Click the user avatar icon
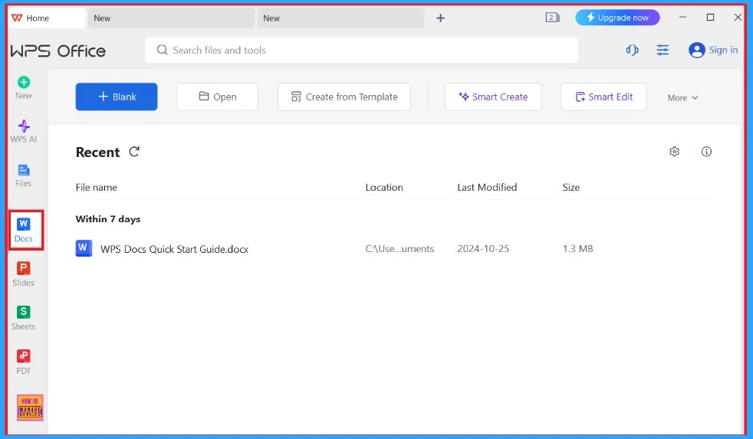The width and height of the screenshot is (753, 439). [x=696, y=50]
